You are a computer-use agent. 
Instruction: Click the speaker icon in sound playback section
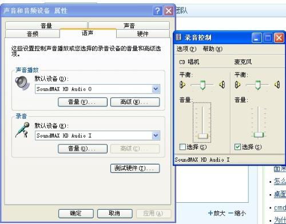pos(22,83)
